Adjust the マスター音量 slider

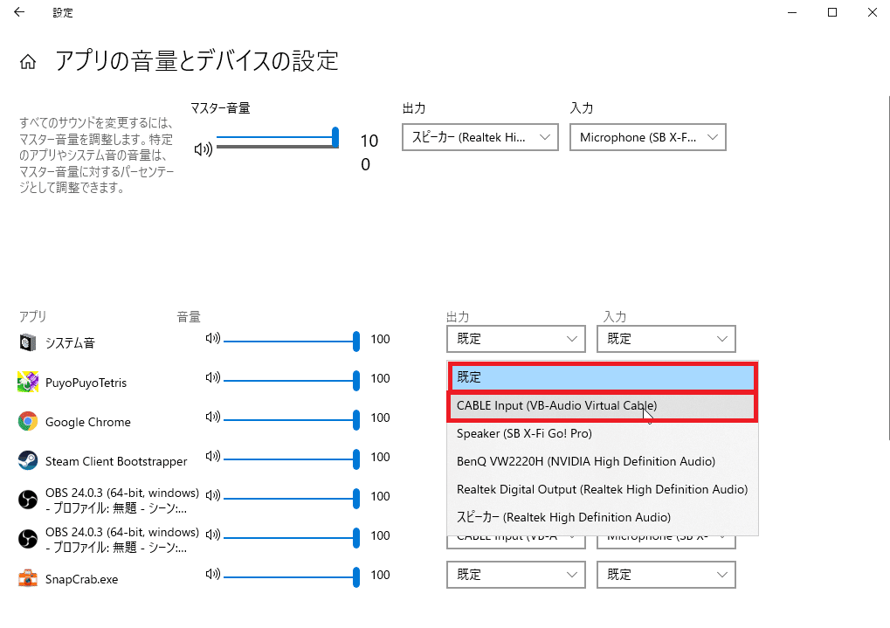pyautogui.click(x=278, y=137)
